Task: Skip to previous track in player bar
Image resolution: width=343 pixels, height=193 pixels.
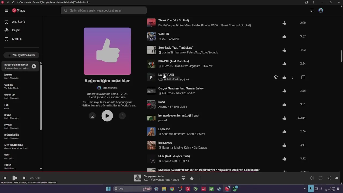Action: click(x=5, y=178)
